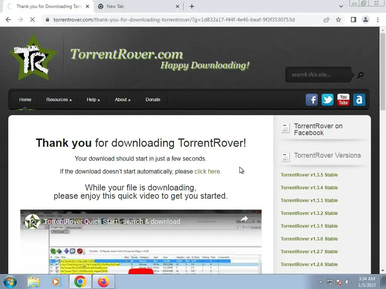Close the Thank you for Downloading tab
This screenshot has width=386, height=289.
(87, 6)
